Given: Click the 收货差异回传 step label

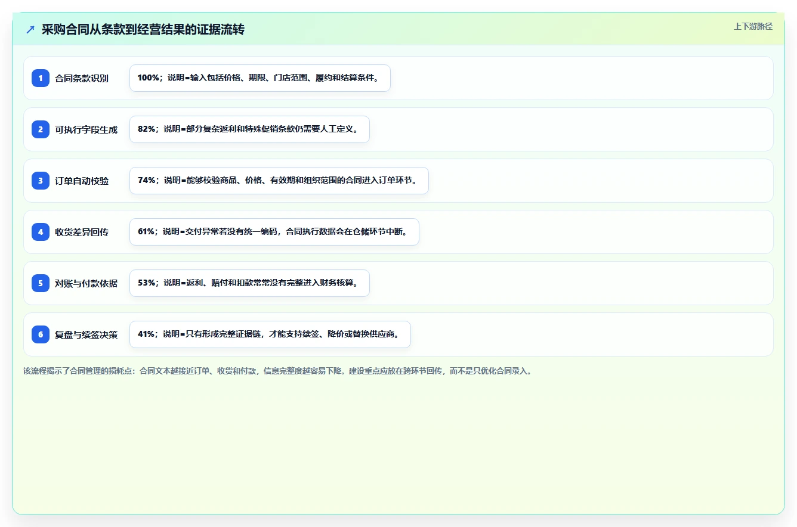Looking at the screenshot, I should [82, 232].
